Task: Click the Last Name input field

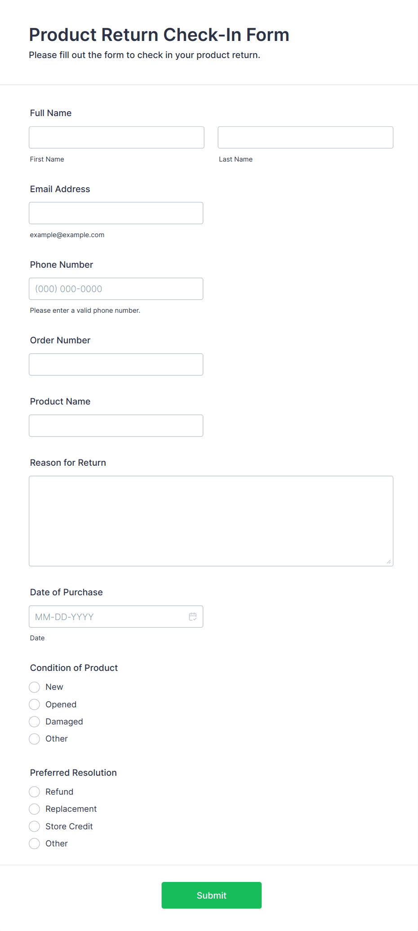Action: point(305,137)
